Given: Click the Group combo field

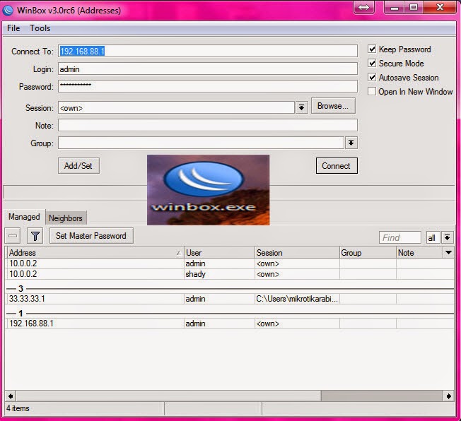Looking at the screenshot, I should pos(201,143).
